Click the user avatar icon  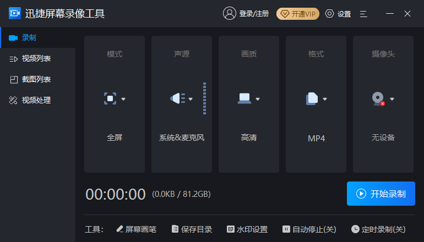click(x=229, y=13)
